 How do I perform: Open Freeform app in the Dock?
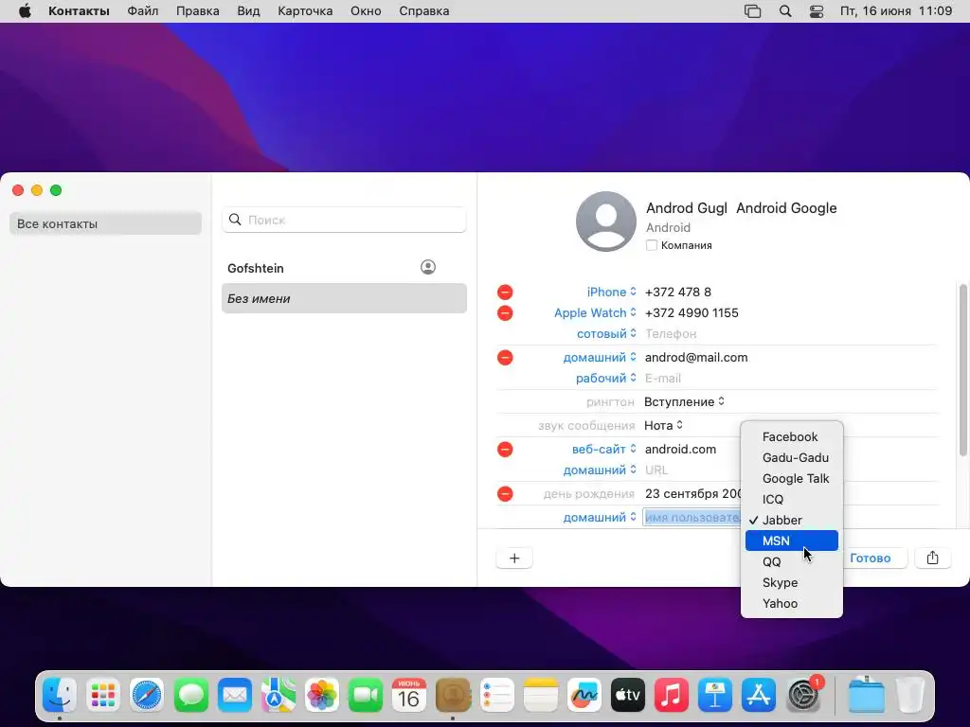coord(584,695)
